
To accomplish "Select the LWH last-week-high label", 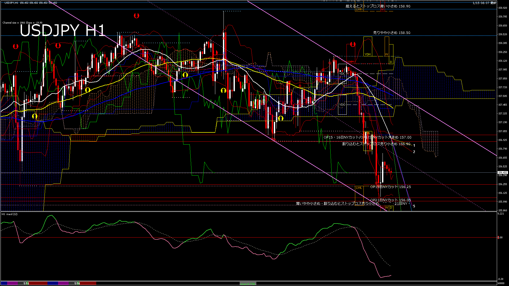I will [359, 9].
